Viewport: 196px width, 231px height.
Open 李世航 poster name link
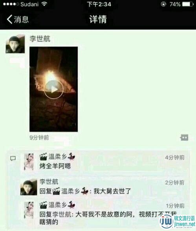[40, 39]
